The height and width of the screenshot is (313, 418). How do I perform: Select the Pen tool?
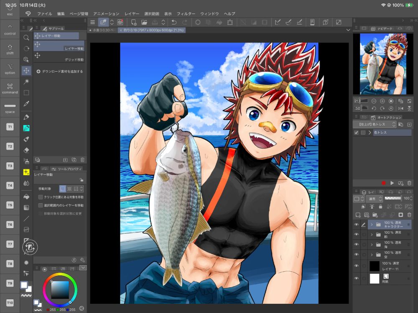coord(26,117)
